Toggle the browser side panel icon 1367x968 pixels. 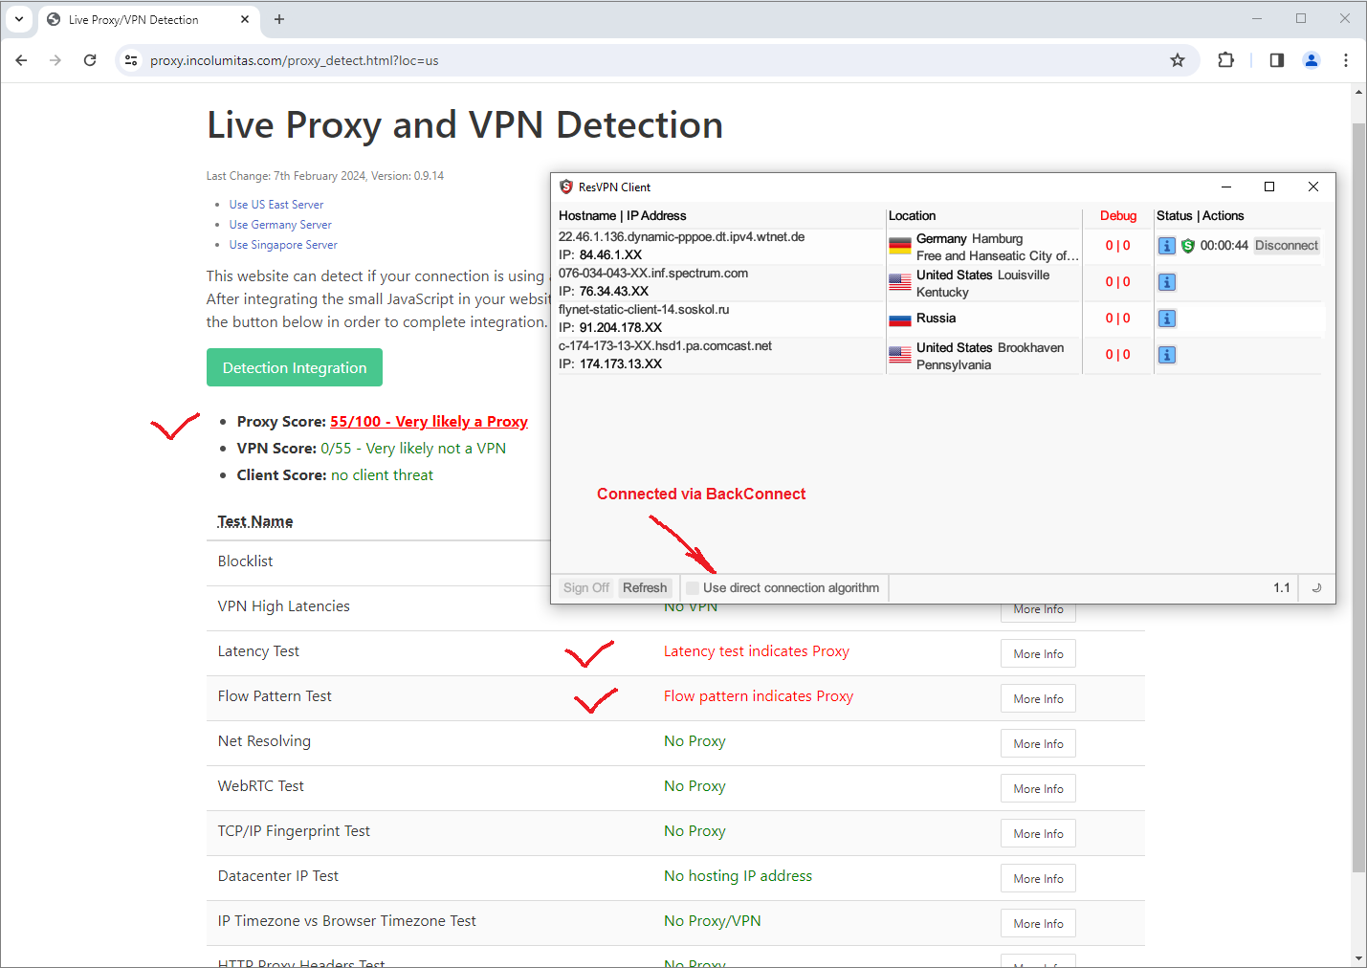(1276, 60)
